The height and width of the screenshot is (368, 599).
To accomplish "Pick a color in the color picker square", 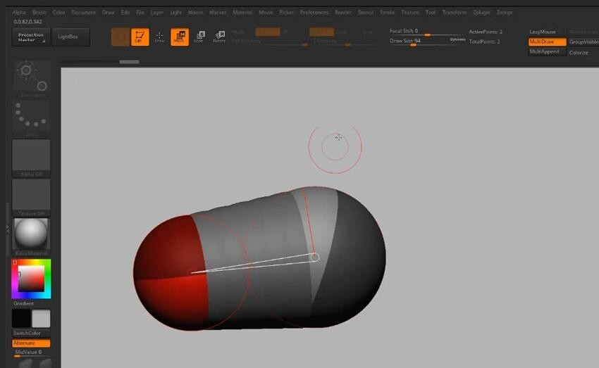I will click(31, 279).
